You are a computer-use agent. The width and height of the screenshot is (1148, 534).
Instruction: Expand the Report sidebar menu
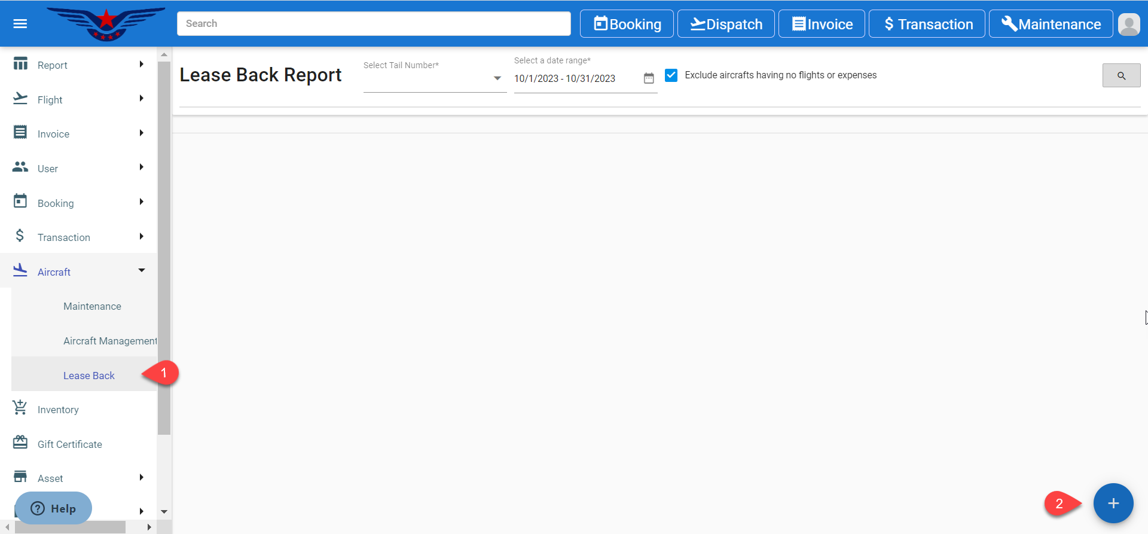point(78,65)
